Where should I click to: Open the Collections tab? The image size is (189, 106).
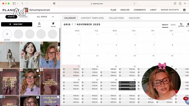(116, 18)
